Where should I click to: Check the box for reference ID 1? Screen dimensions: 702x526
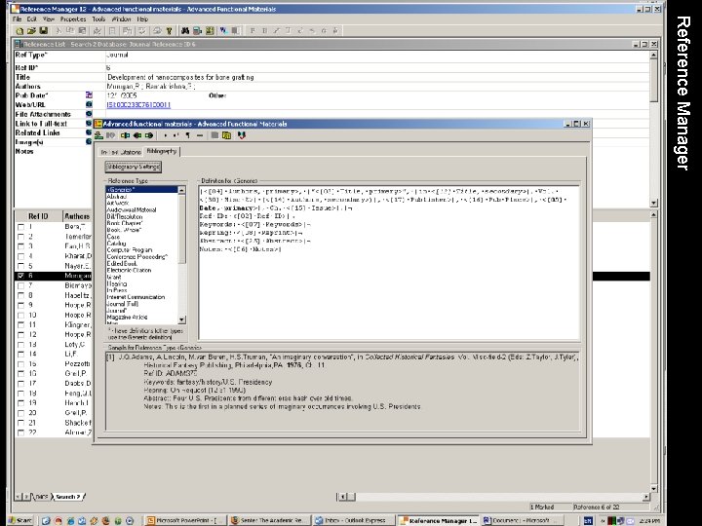pyautogui.click(x=21, y=227)
